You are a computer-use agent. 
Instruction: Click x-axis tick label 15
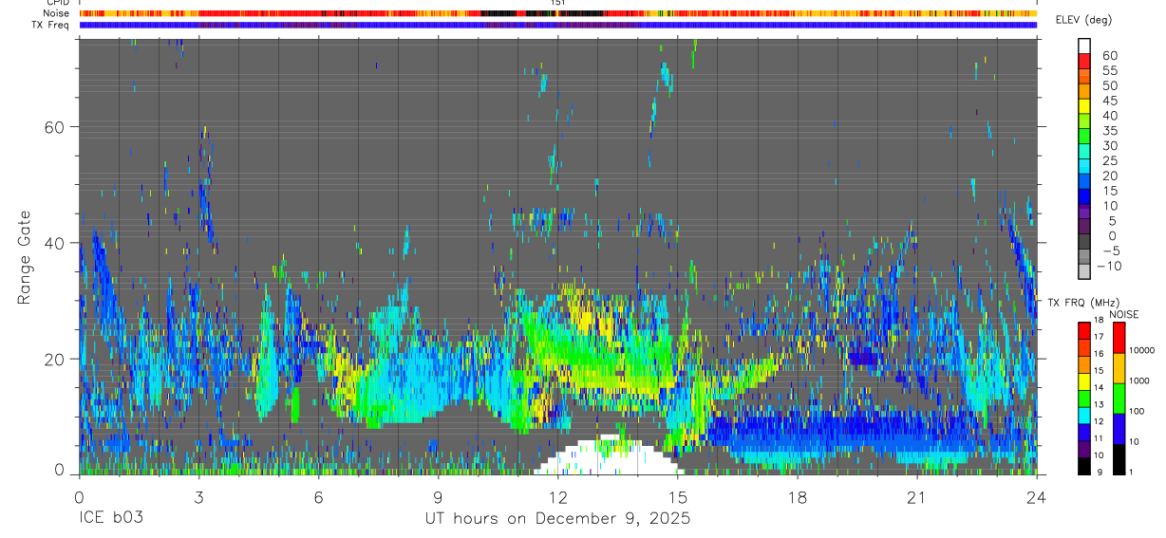click(x=677, y=496)
